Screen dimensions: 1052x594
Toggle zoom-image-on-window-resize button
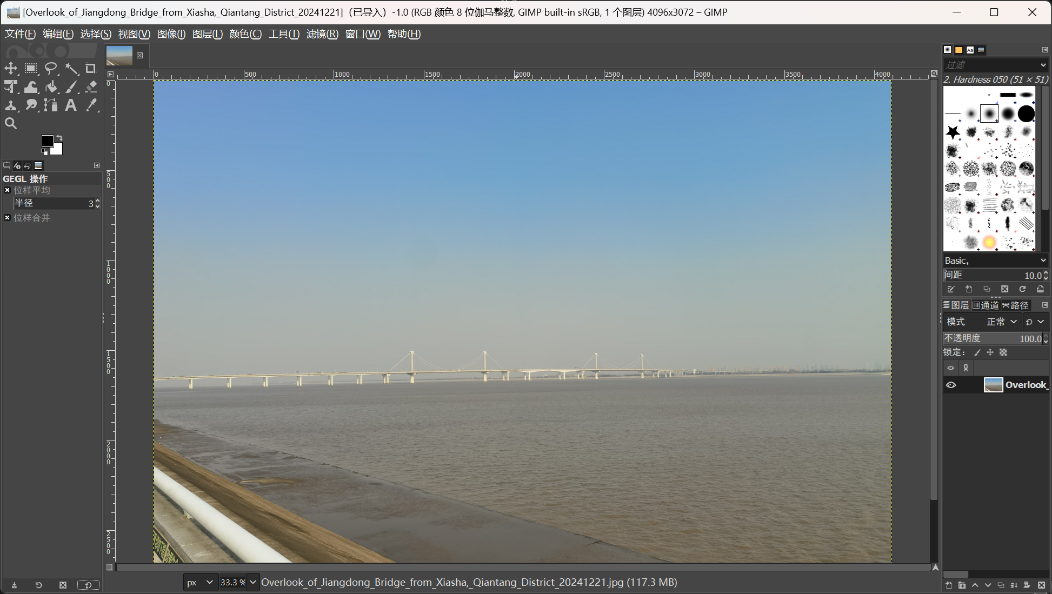pyautogui.click(x=934, y=74)
